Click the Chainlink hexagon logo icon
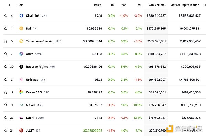Screen dimensions: 206x136 pos(21,15)
